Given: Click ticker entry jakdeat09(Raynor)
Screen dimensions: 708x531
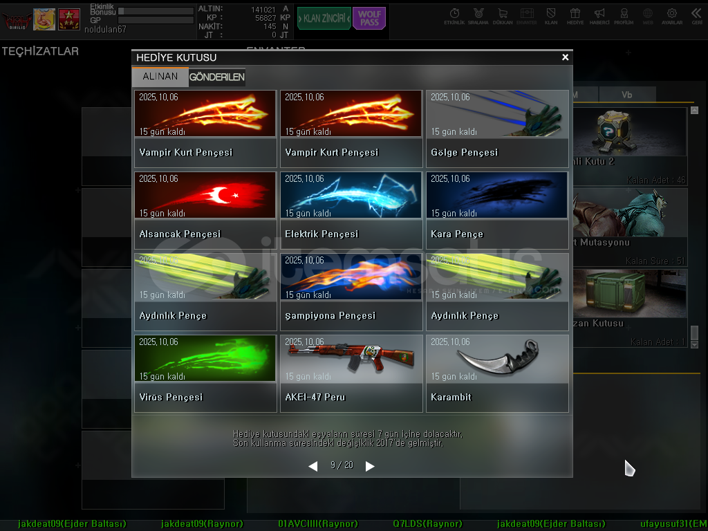Looking at the screenshot, I should [202, 524].
